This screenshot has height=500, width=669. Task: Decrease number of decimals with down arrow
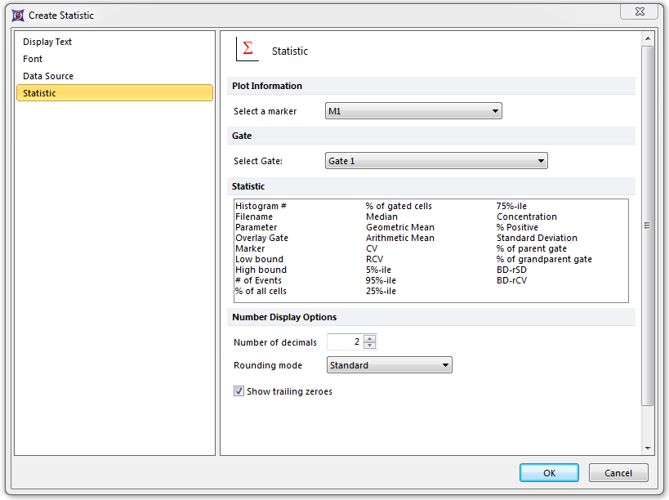pos(370,346)
